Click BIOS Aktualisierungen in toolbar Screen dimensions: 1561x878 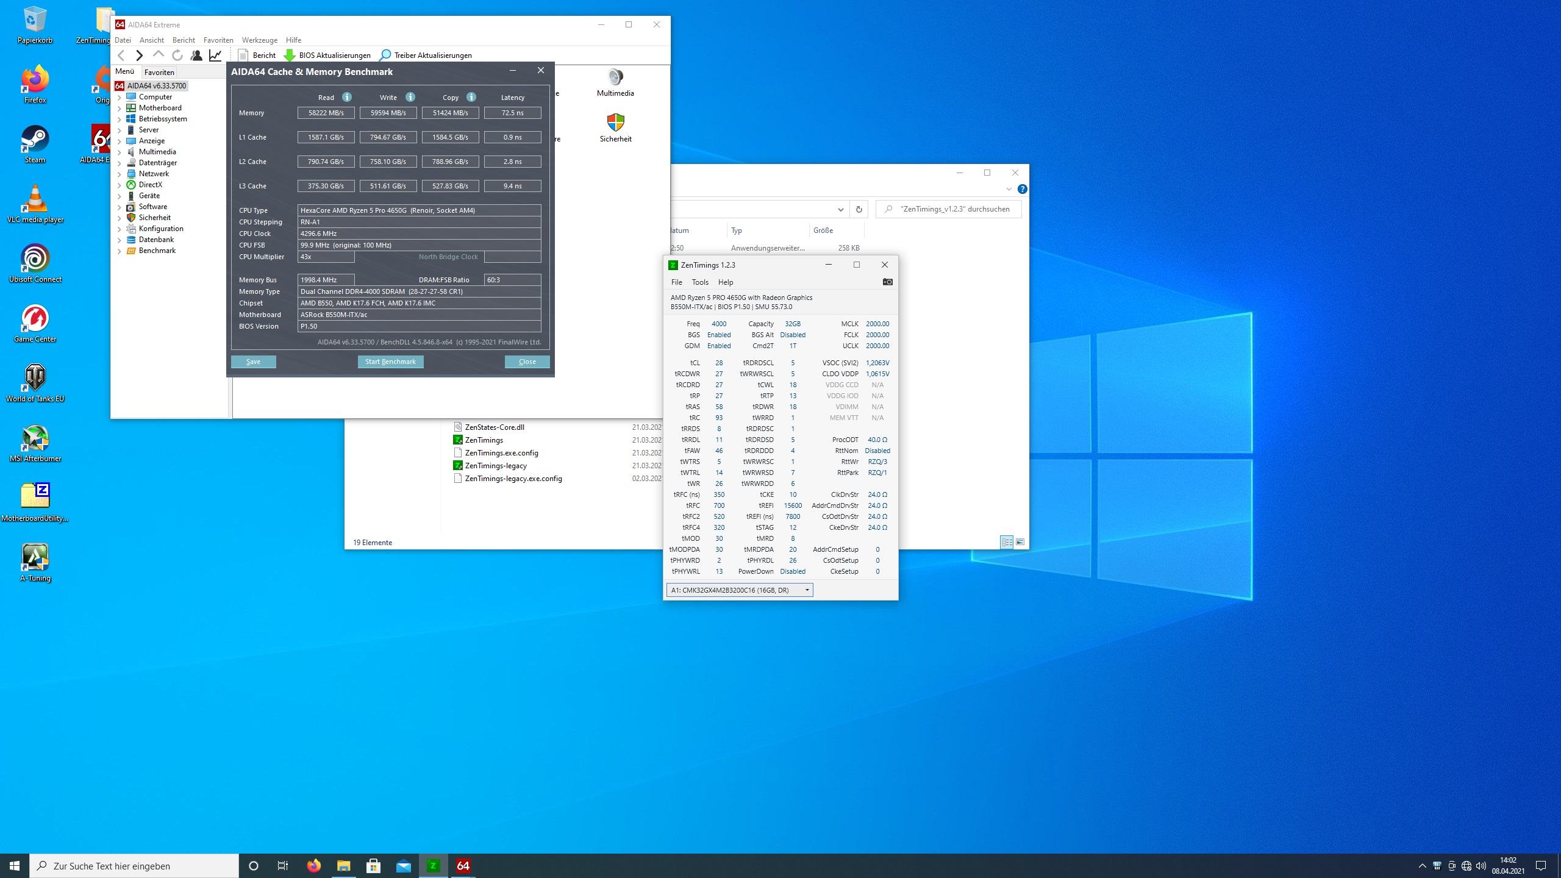coord(327,55)
